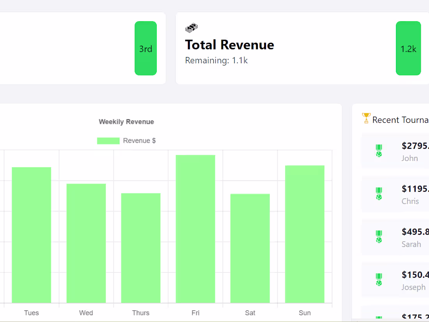Select the Thursday bar in the chart
This screenshot has height=322, width=429.
pos(141,248)
